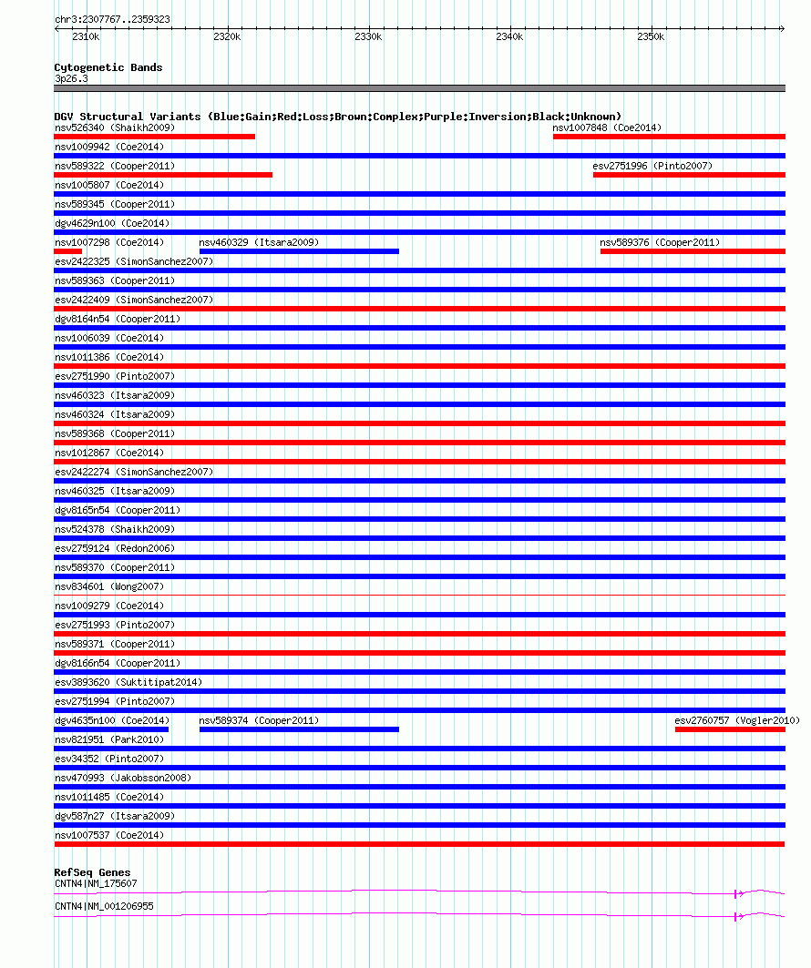The image size is (811, 968).
Task: Select the nsv1005807 (Coe2014) variant
Action: click(x=109, y=185)
